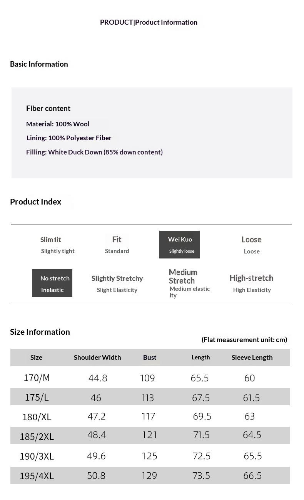Screen dimensions: 304x500
Task: Click the 180/XL size label
Action: tap(37, 417)
